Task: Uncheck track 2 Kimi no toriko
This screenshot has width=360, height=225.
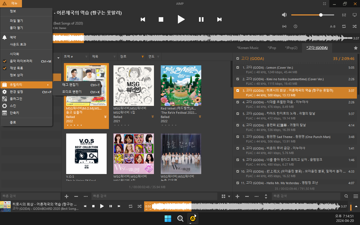Action: [238, 79]
